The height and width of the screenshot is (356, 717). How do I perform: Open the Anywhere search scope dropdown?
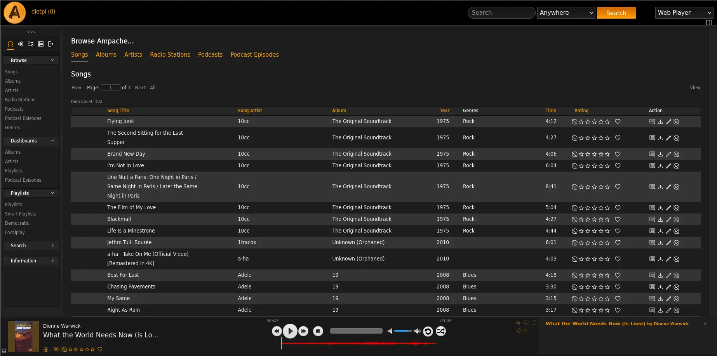click(566, 13)
